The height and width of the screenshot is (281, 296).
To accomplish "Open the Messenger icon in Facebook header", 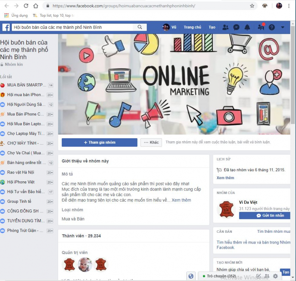I will tap(236, 27).
